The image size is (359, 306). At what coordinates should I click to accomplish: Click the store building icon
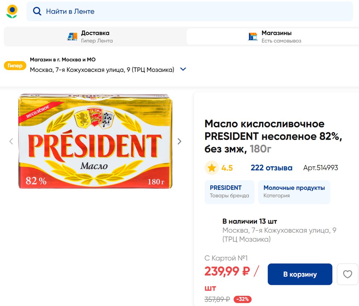click(253, 36)
